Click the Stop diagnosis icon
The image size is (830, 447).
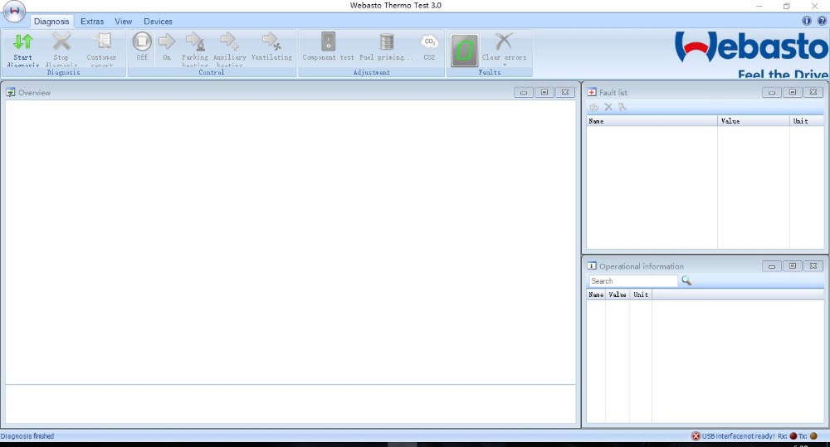(61, 41)
